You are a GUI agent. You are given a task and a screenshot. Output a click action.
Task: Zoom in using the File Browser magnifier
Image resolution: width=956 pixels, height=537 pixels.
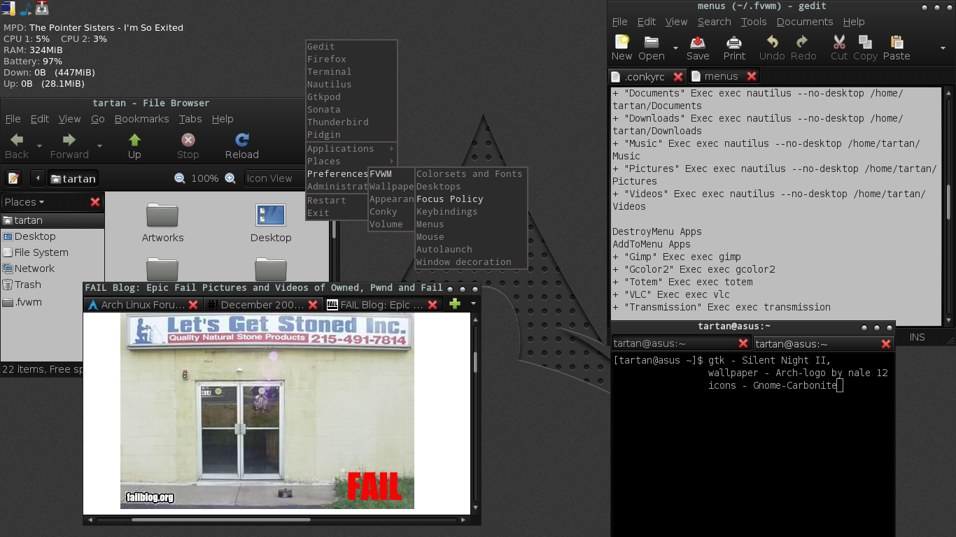(x=230, y=178)
